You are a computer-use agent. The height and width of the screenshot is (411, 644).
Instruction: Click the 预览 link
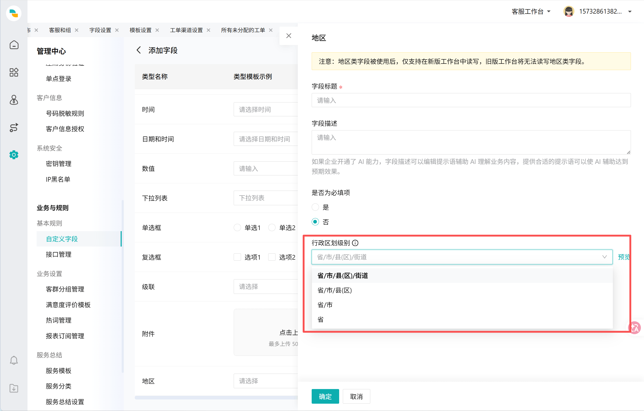point(624,257)
